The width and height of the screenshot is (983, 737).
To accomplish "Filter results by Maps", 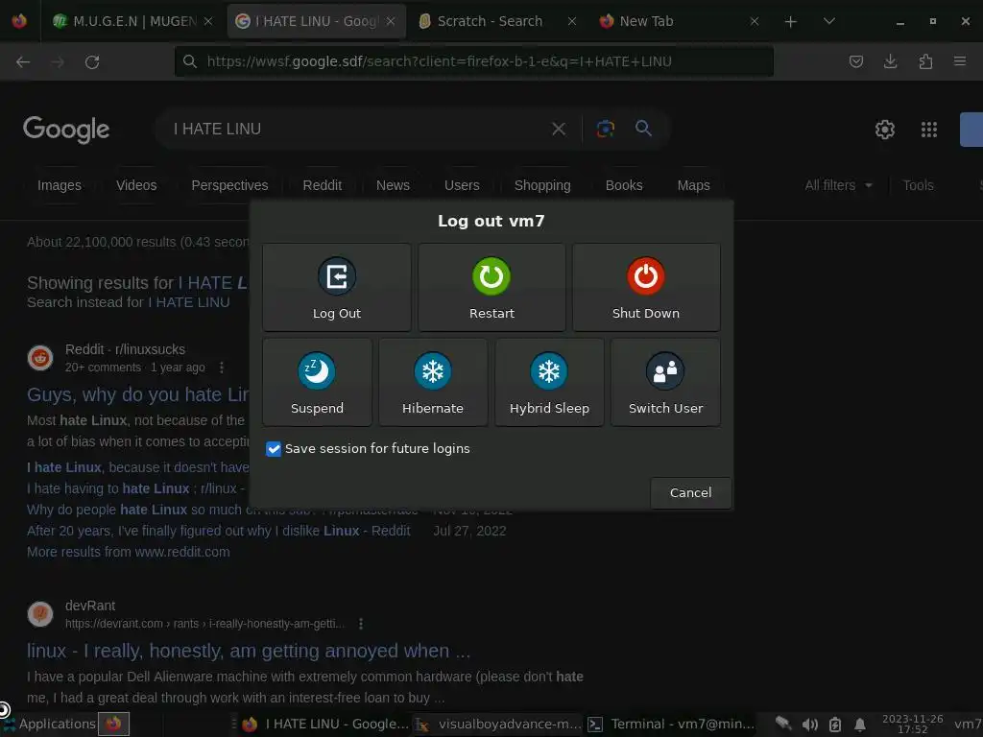I will click(693, 185).
